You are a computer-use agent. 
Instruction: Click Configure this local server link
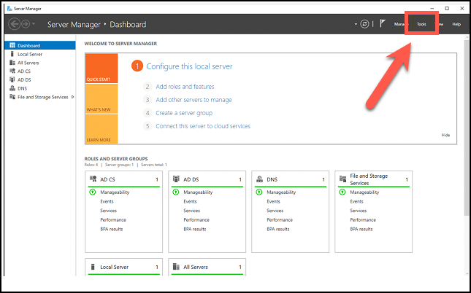(x=189, y=66)
